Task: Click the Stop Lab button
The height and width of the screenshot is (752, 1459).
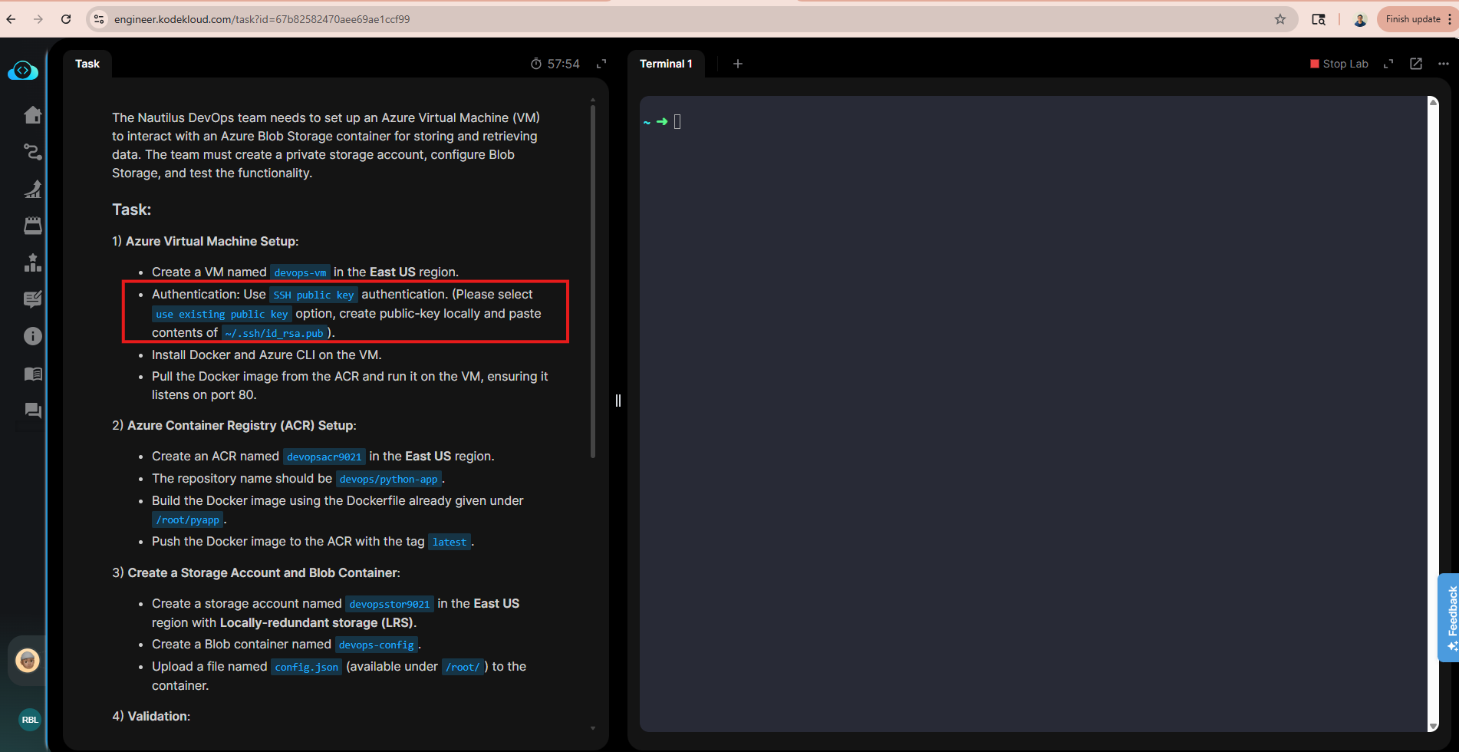Action: tap(1339, 64)
